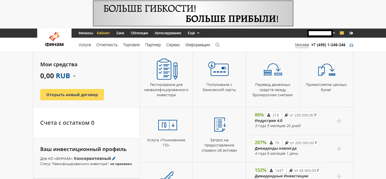Edit investment profile with pencil icon
This screenshot has width=386, height=179.
pos(114,158)
